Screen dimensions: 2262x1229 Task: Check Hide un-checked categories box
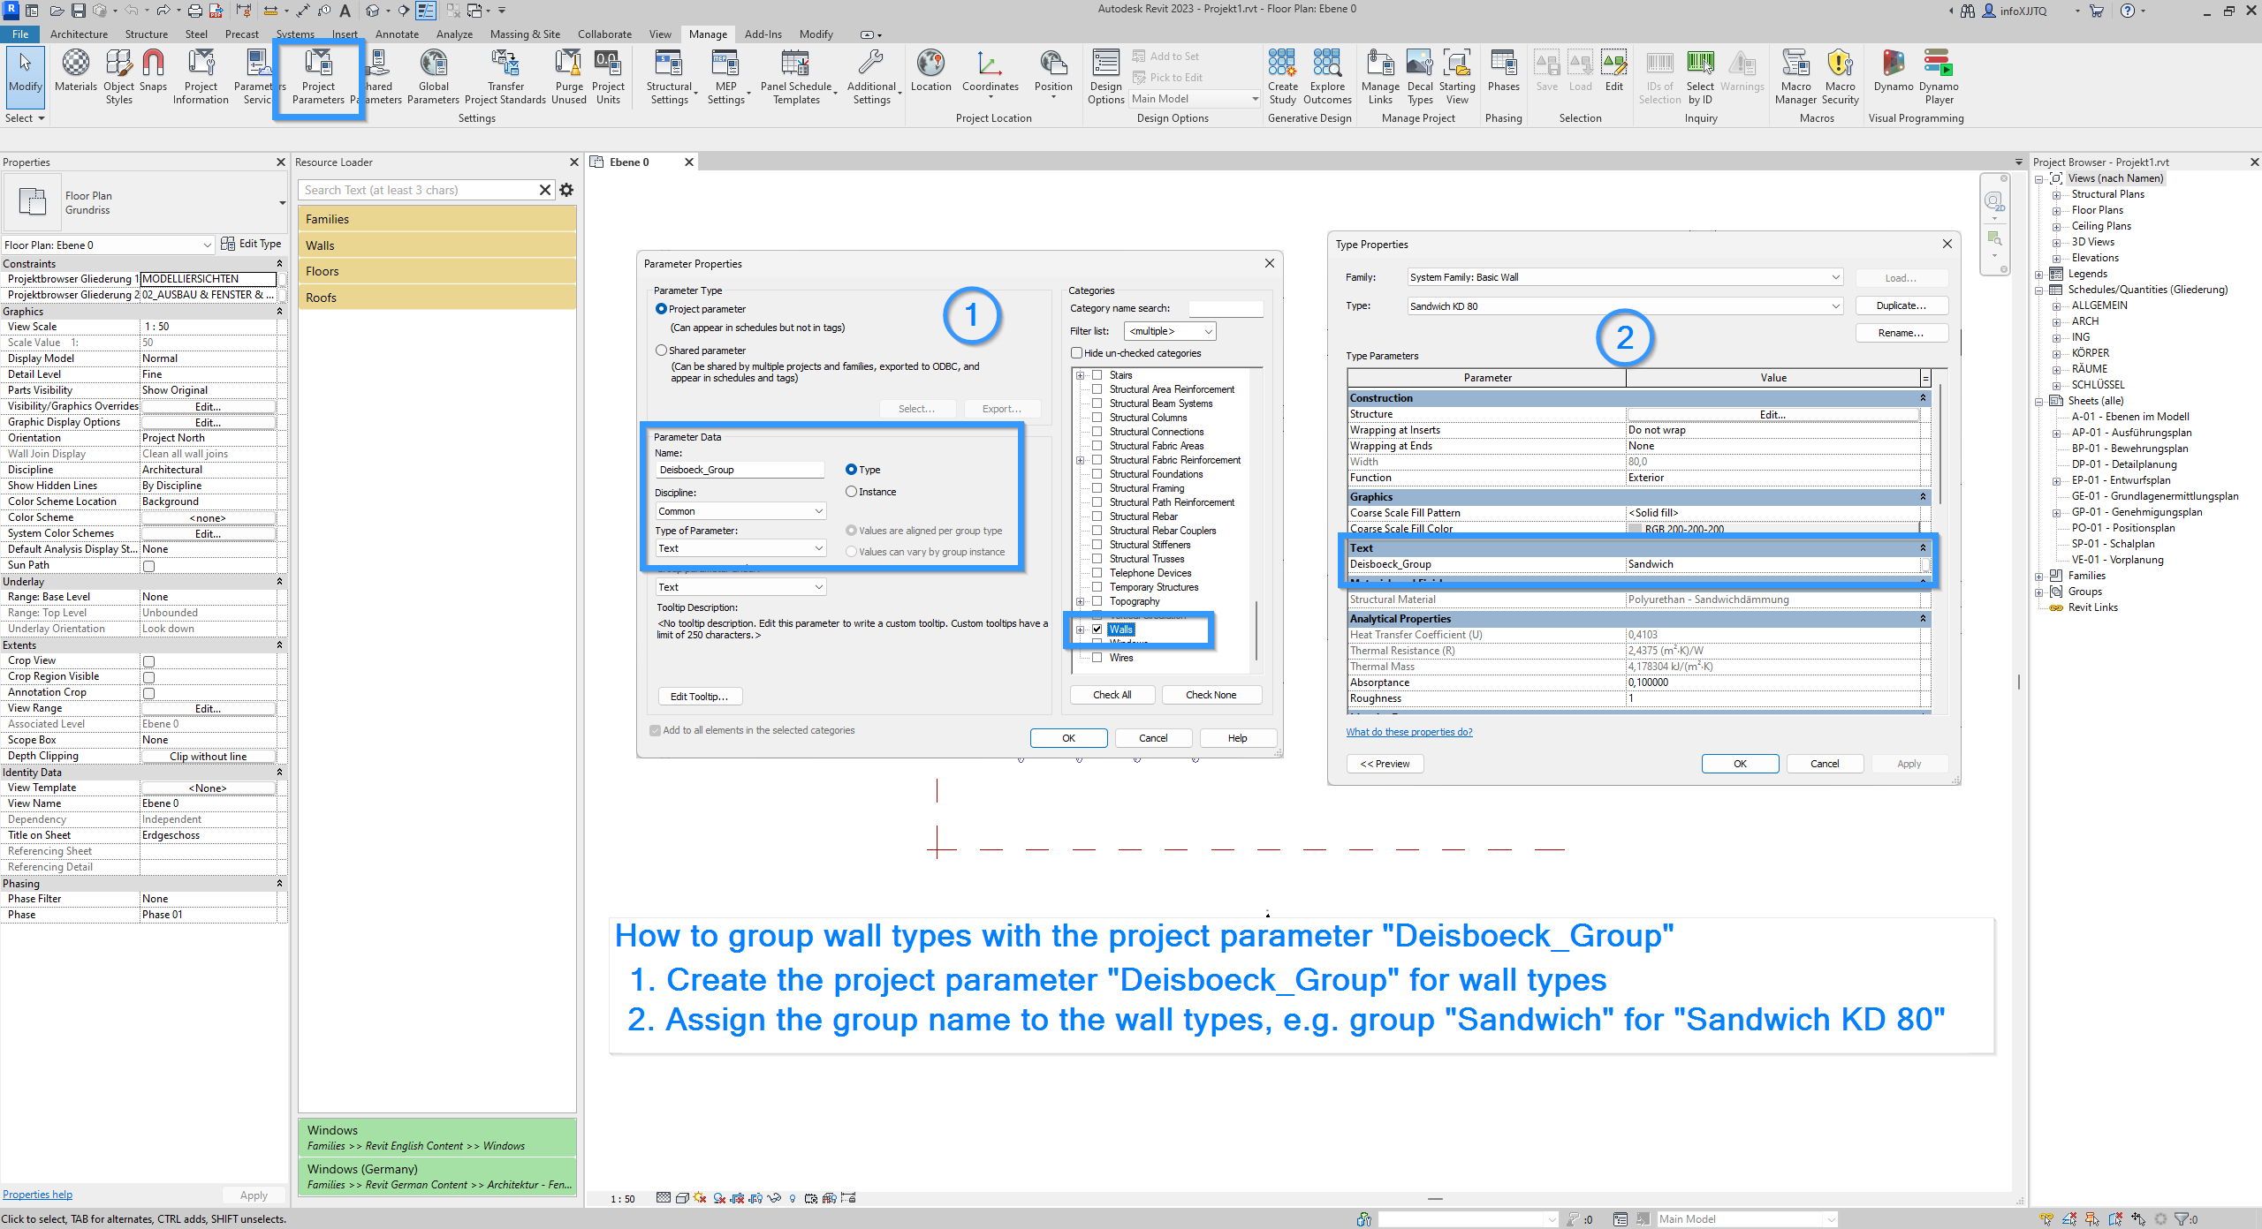(x=1077, y=353)
